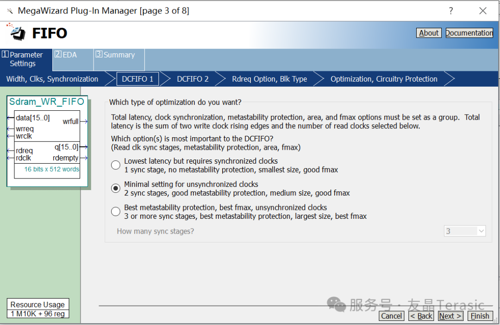Viewport: 500px width, 325px height.
Task: Expand the sync stages combo box arrow
Action: point(481,231)
